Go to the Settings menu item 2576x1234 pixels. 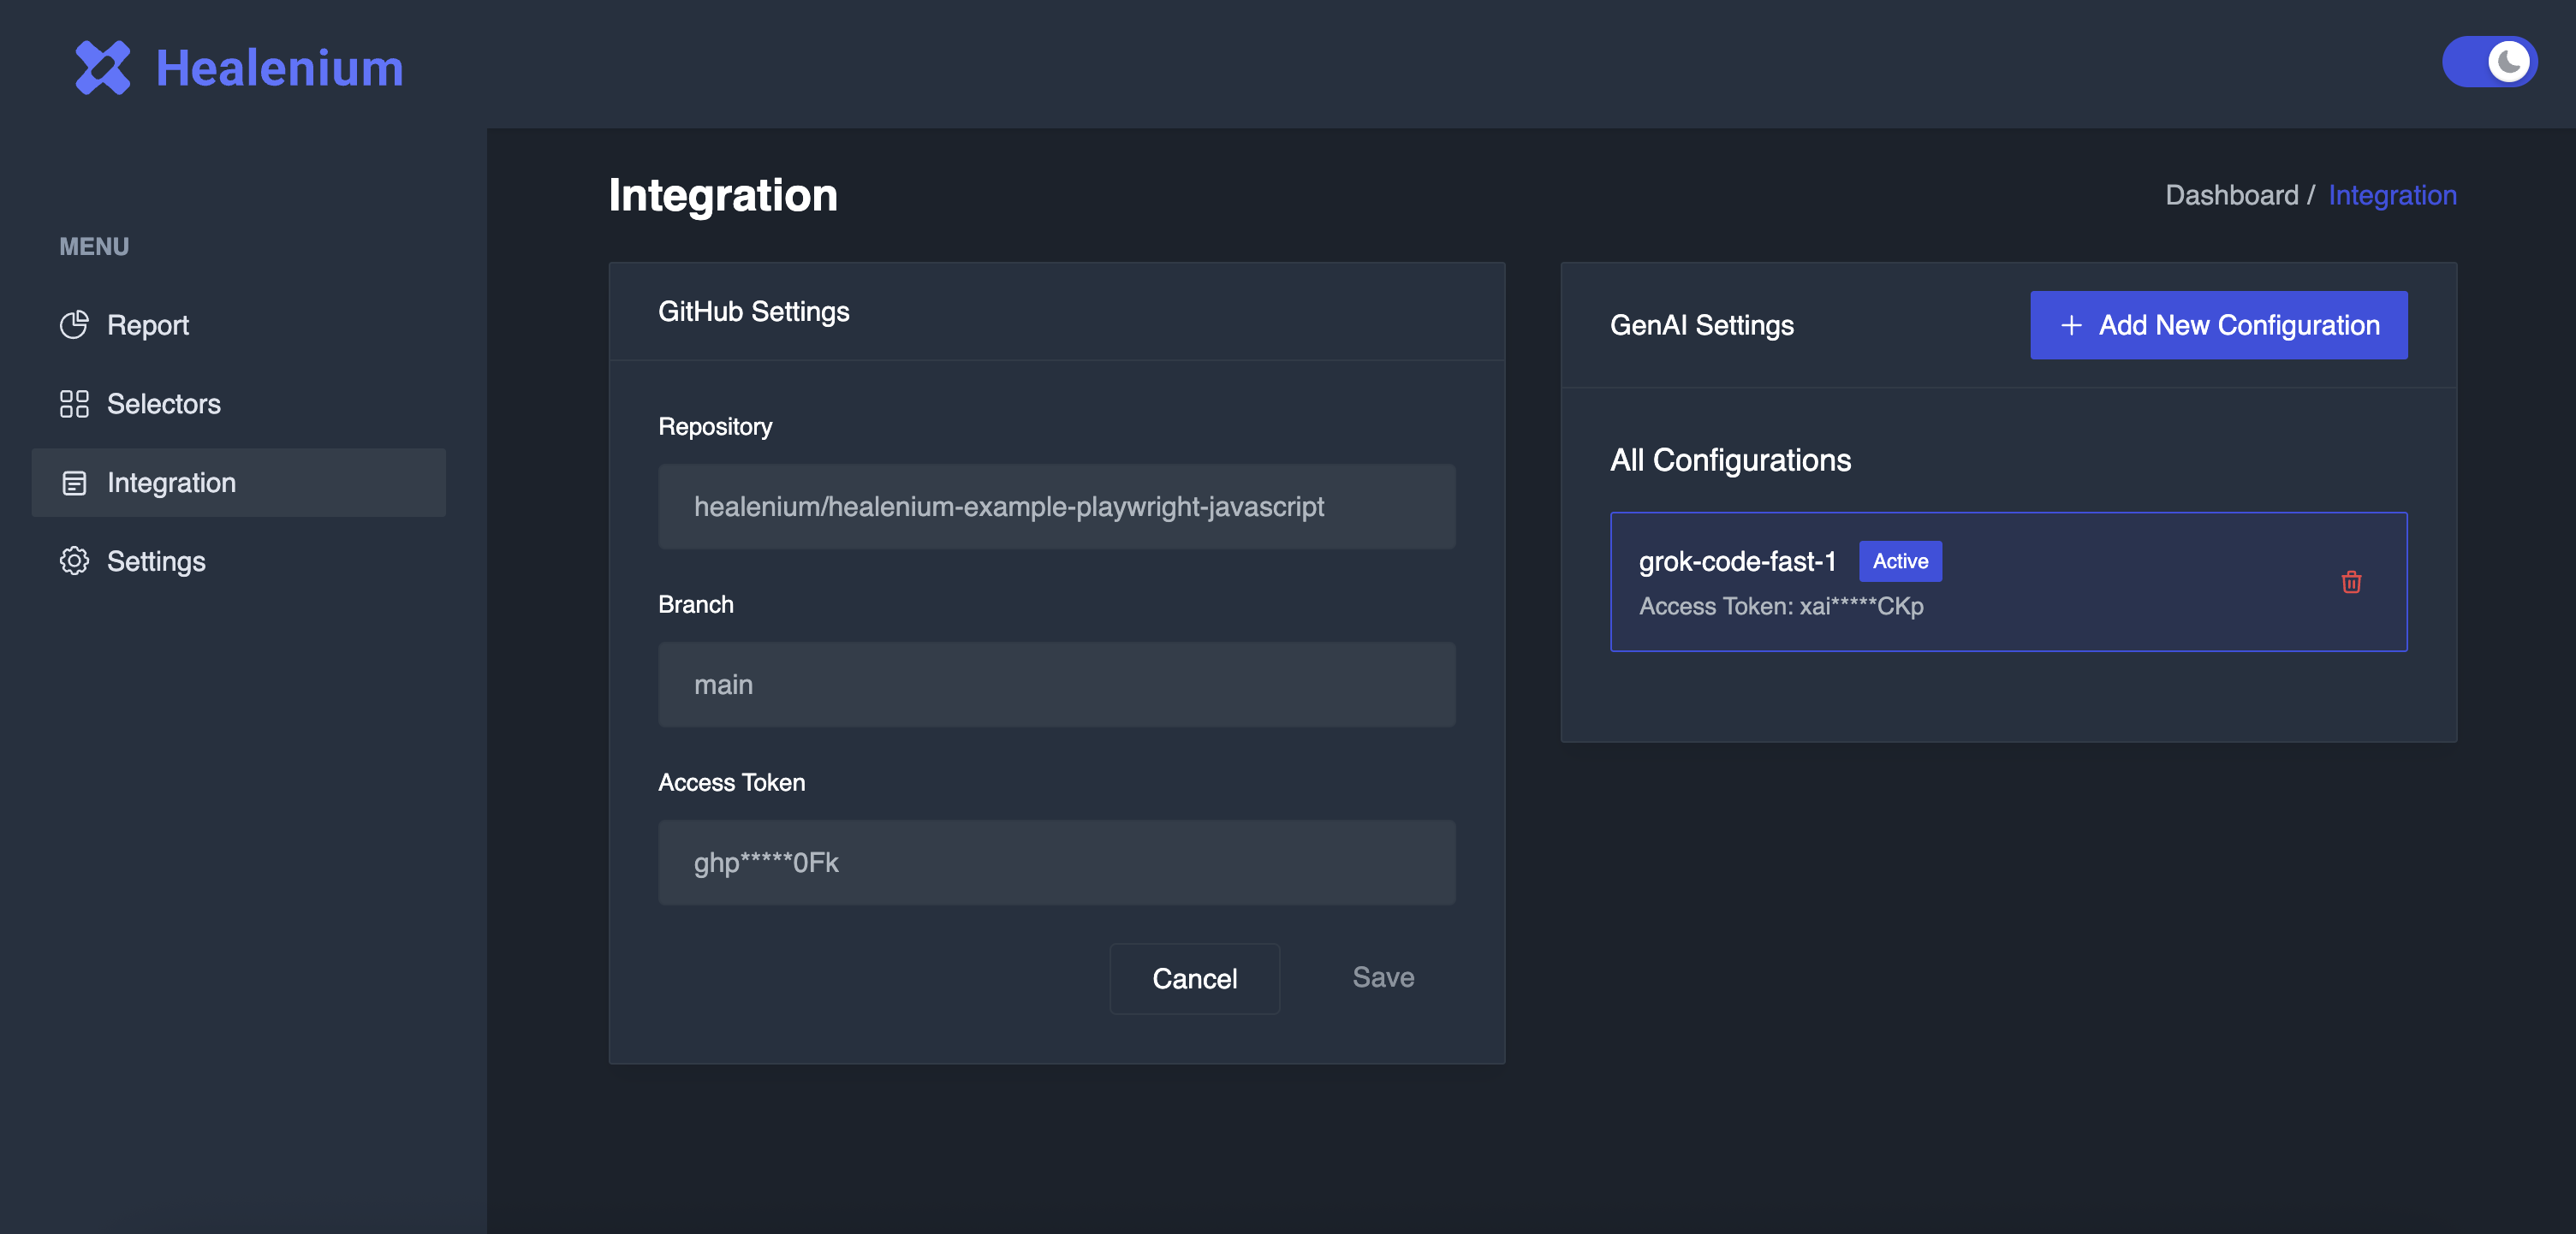(x=156, y=561)
